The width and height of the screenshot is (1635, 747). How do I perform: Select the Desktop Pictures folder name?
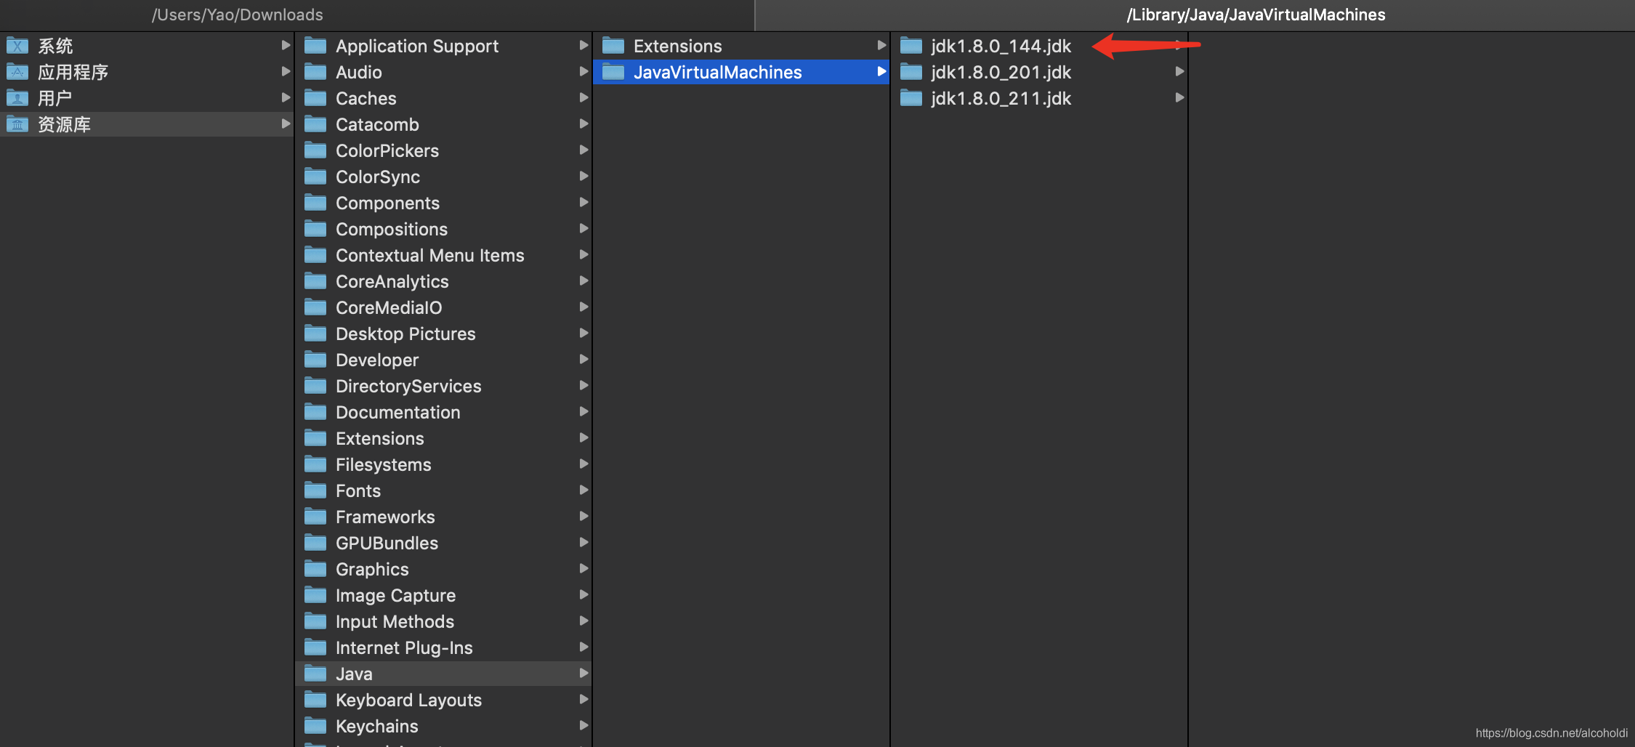tap(405, 334)
